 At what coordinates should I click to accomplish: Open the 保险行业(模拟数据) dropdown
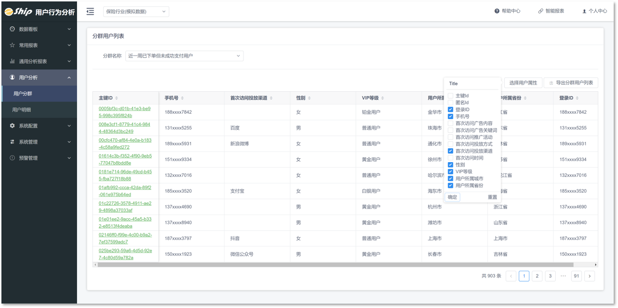[135, 11]
